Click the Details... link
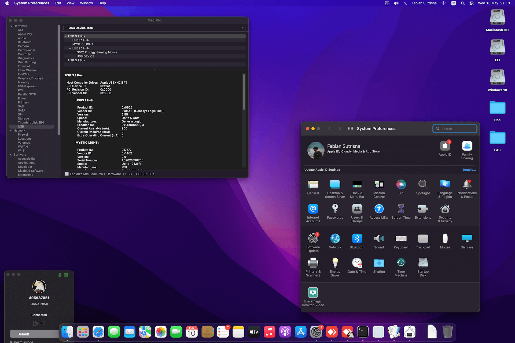 pos(469,170)
